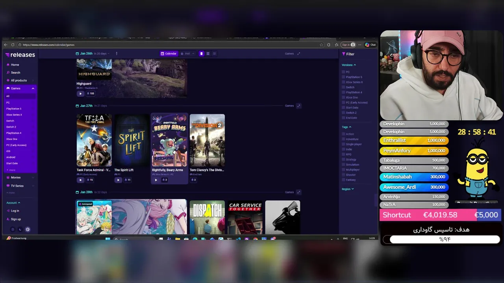Expand Jan 27th Games section

click(298, 106)
